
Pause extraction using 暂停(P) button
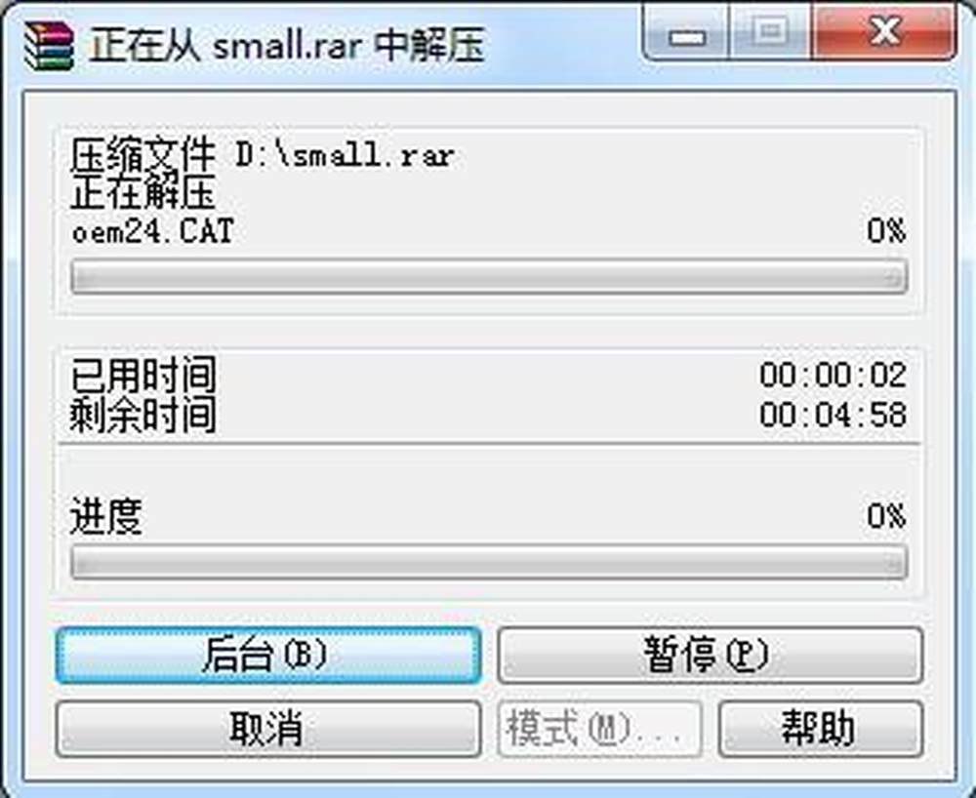(711, 656)
